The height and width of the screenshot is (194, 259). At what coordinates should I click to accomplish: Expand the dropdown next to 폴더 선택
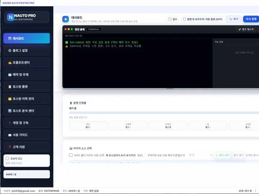(x=211, y=155)
